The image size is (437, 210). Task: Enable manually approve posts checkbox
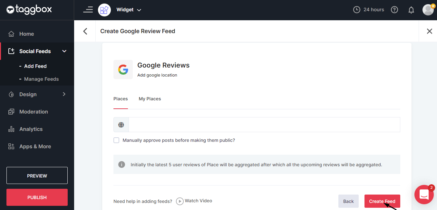click(x=116, y=140)
